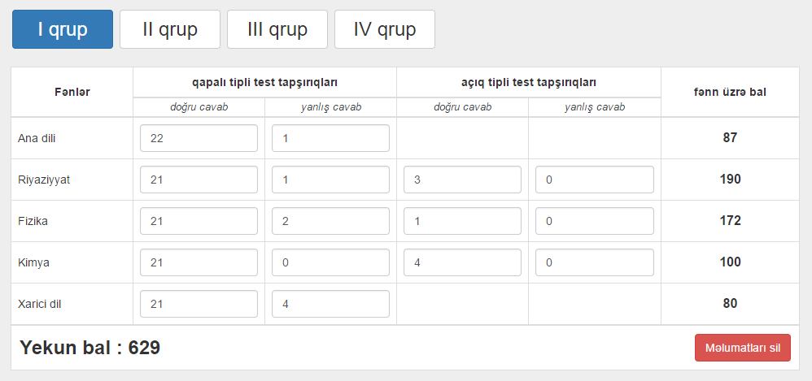The width and height of the screenshot is (812, 381).
Task: Select Kimya closed-type correct answers input
Action: coord(199,262)
